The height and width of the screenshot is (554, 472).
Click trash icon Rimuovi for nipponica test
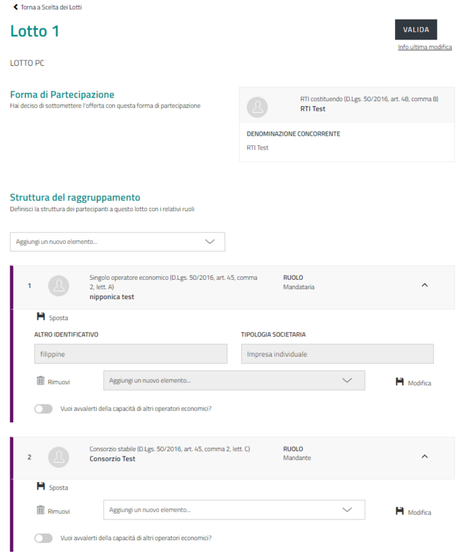(x=40, y=380)
